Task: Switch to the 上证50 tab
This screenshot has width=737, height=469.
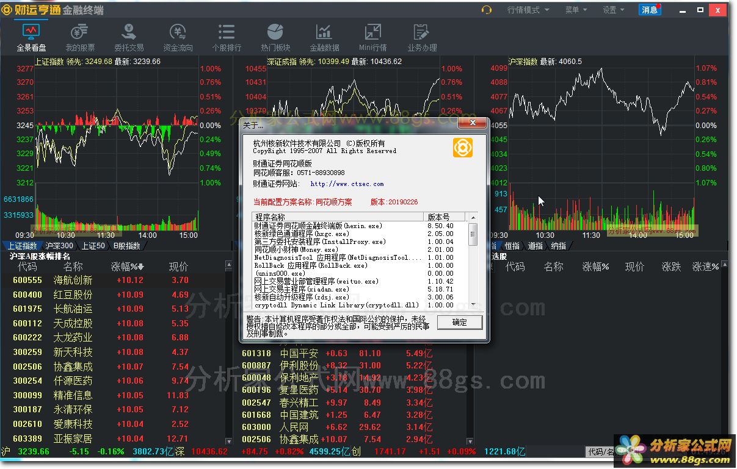Action: pyautogui.click(x=93, y=246)
